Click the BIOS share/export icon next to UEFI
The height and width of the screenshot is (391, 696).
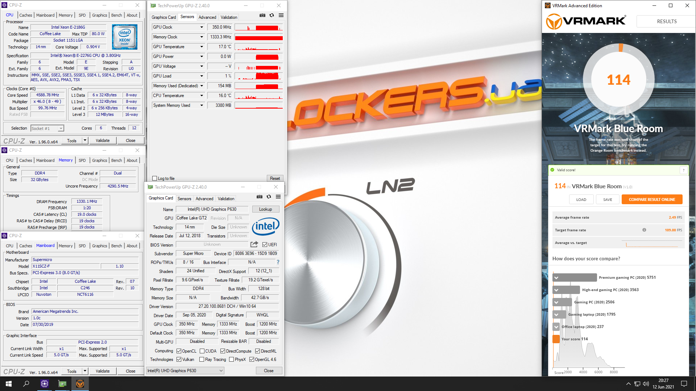tap(254, 244)
